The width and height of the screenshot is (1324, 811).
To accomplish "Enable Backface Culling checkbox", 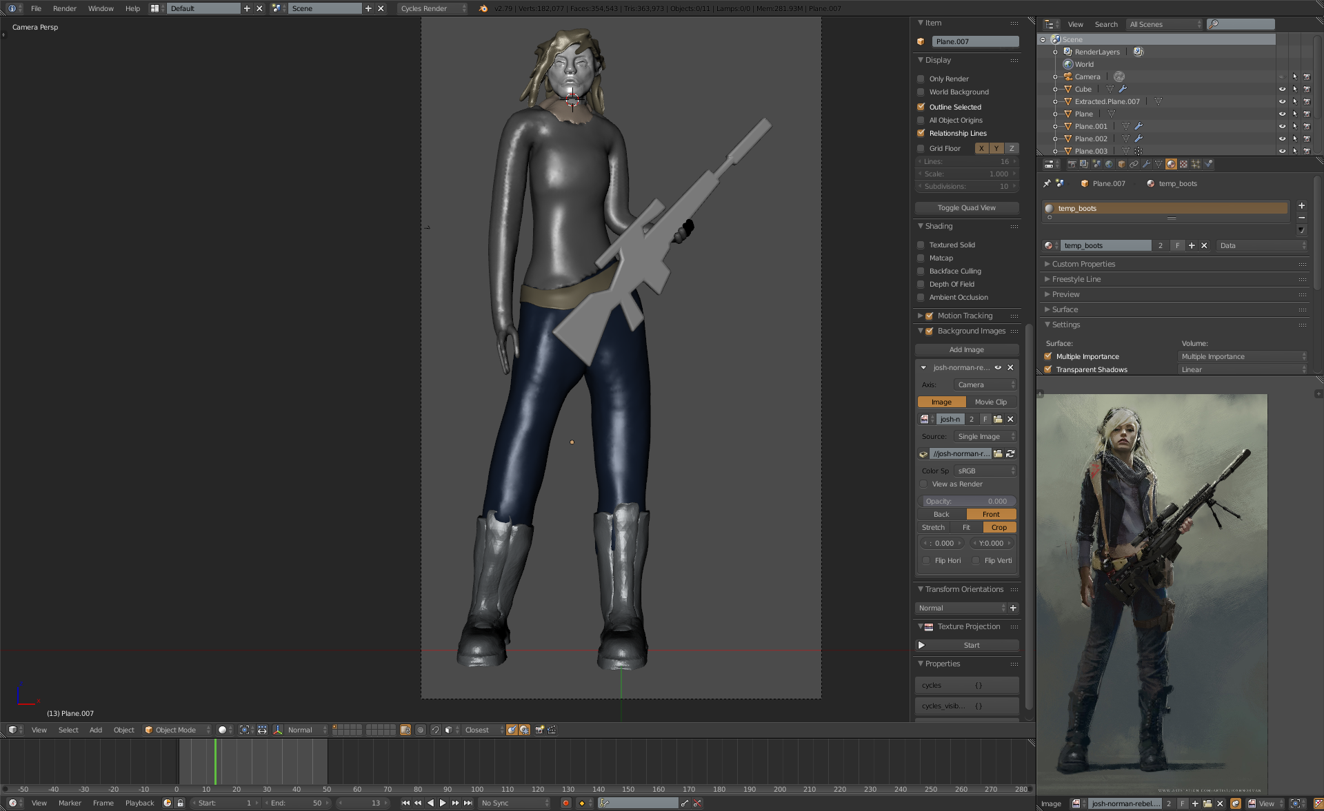I will [x=921, y=271].
